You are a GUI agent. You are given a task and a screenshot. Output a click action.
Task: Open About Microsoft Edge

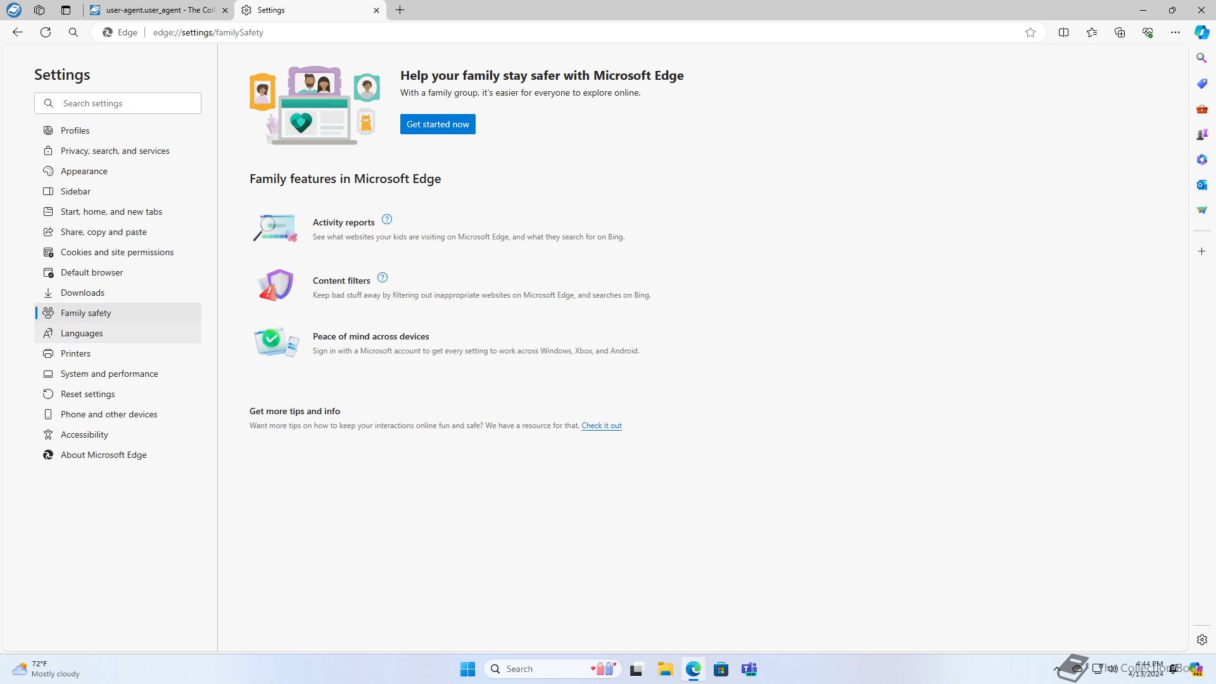[118, 455]
